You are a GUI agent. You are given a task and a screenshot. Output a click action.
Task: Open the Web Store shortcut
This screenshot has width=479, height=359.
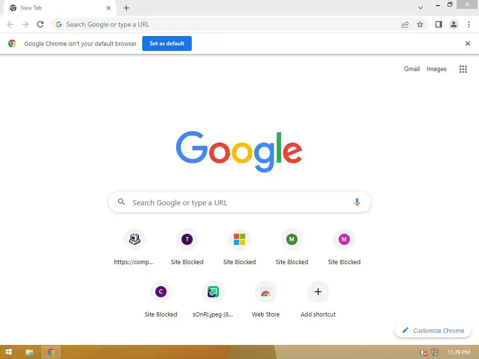tap(266, 300)
